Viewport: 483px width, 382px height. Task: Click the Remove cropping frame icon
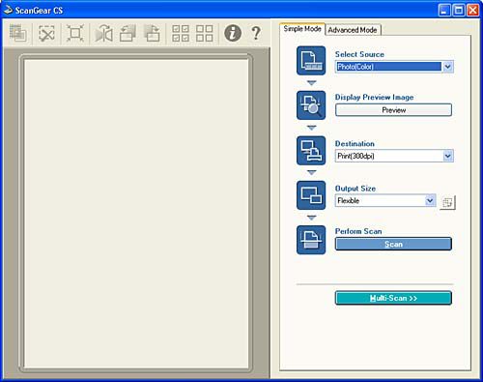point(46,33)
